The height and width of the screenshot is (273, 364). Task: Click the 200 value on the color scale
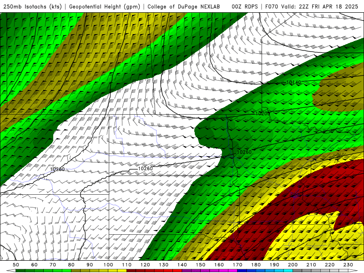pos(293,265)
